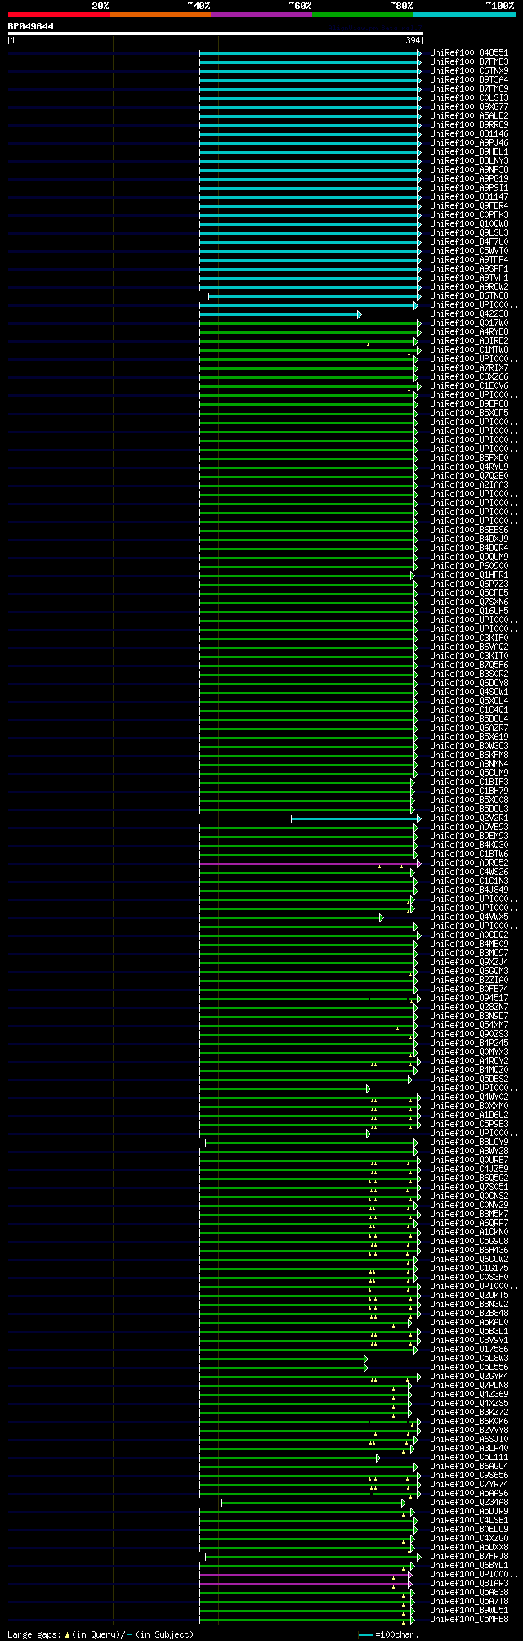Click hit label UniRef100_A9PJ46
The image size is (523, 1641).
point(469,142)
